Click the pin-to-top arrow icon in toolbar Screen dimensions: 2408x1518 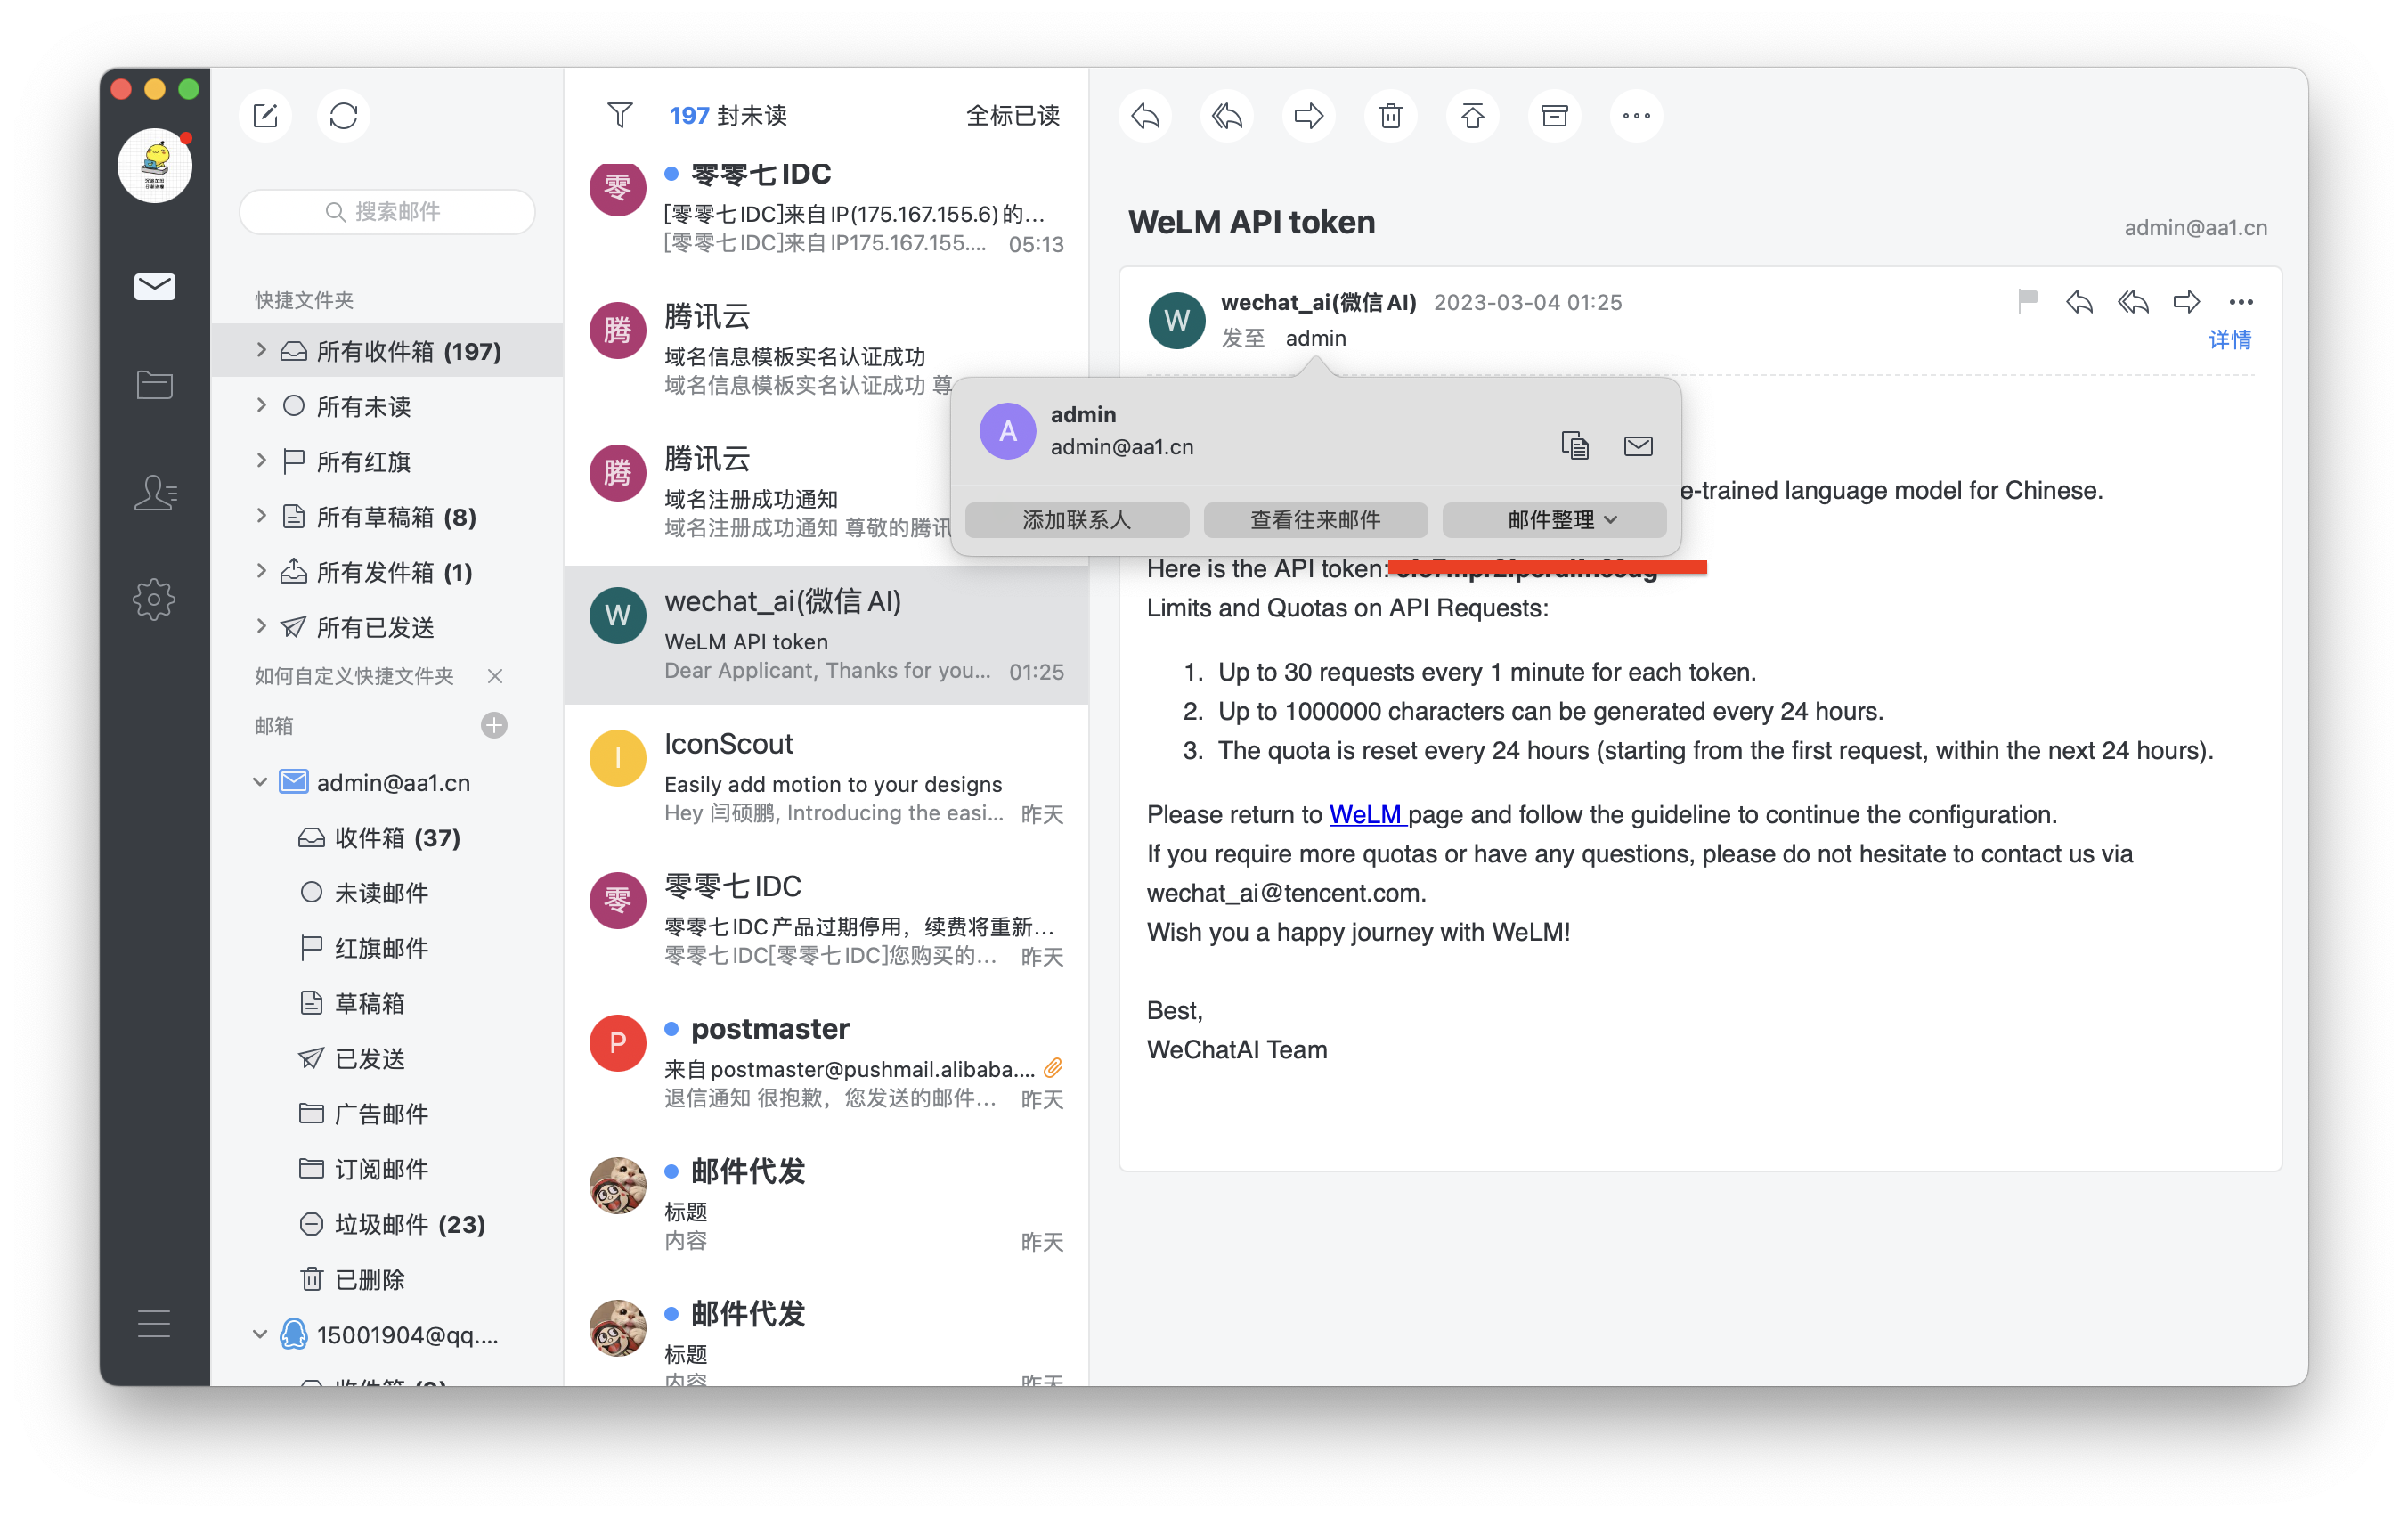(x=1473, y=116)
